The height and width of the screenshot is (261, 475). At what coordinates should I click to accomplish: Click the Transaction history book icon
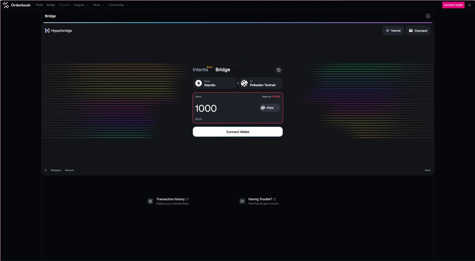pyautogui.click(x=150, y=201)
